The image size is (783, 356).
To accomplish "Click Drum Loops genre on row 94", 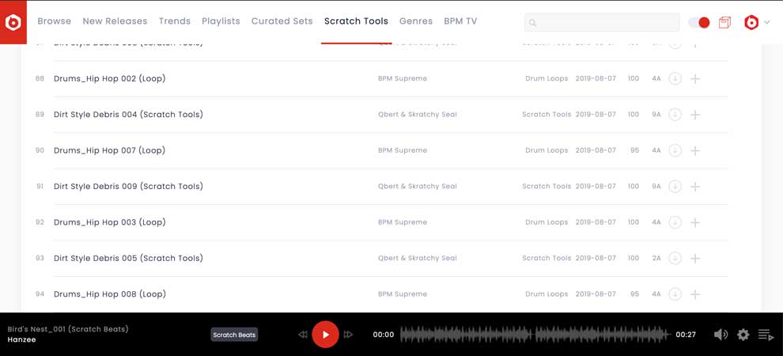I will (547, 294).
